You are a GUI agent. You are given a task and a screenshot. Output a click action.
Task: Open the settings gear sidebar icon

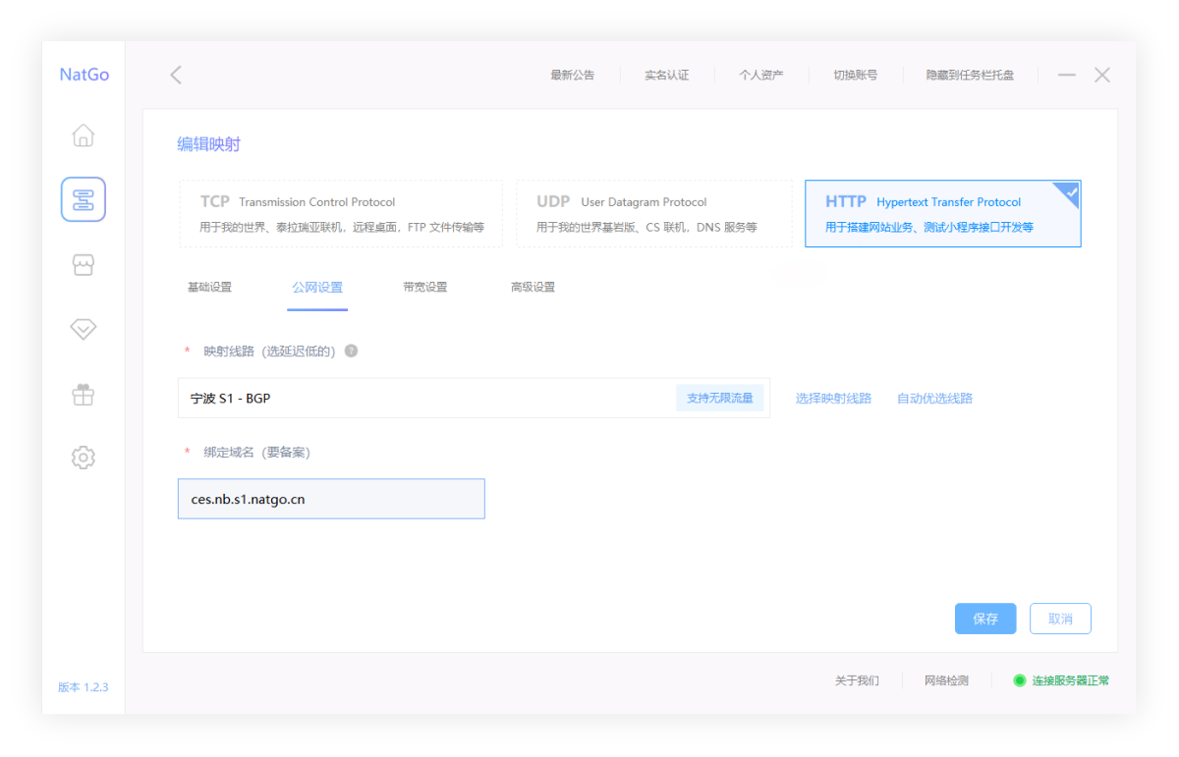pos(84,457)
